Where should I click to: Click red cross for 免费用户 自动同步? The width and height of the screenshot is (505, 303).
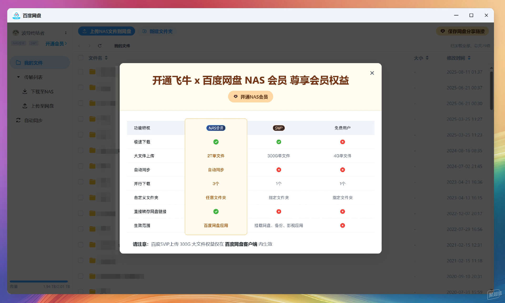click(342, 170)
